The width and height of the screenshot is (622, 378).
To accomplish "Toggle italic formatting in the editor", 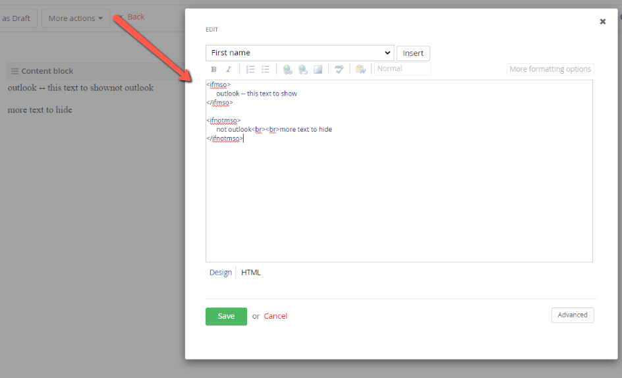I will 229,69.
